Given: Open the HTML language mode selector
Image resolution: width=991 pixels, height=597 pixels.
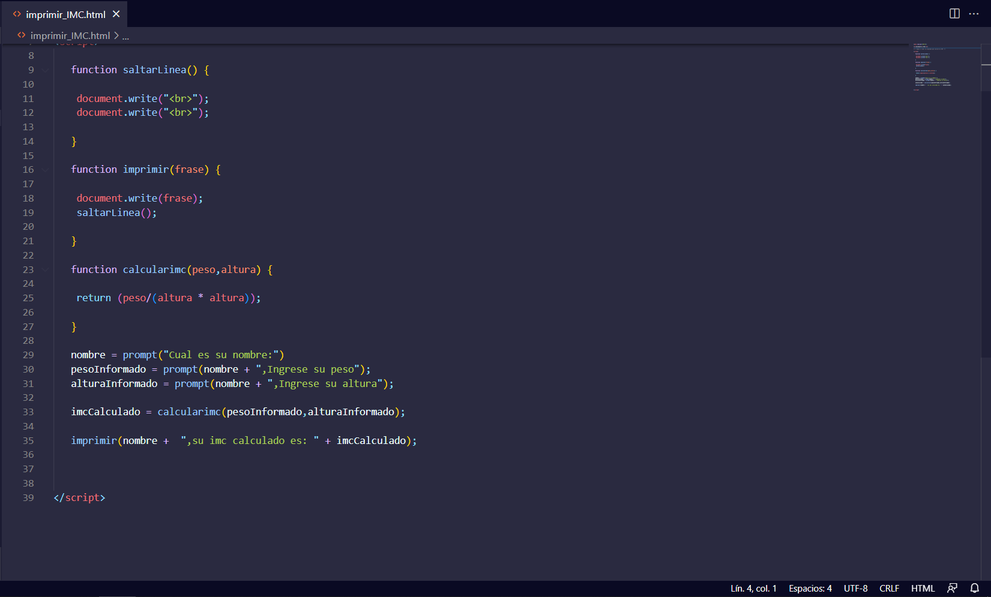Looking at the screenshot, I should point(923,588).
